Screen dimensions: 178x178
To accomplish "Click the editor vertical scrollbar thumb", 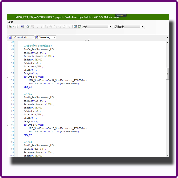I will point(167,73).
